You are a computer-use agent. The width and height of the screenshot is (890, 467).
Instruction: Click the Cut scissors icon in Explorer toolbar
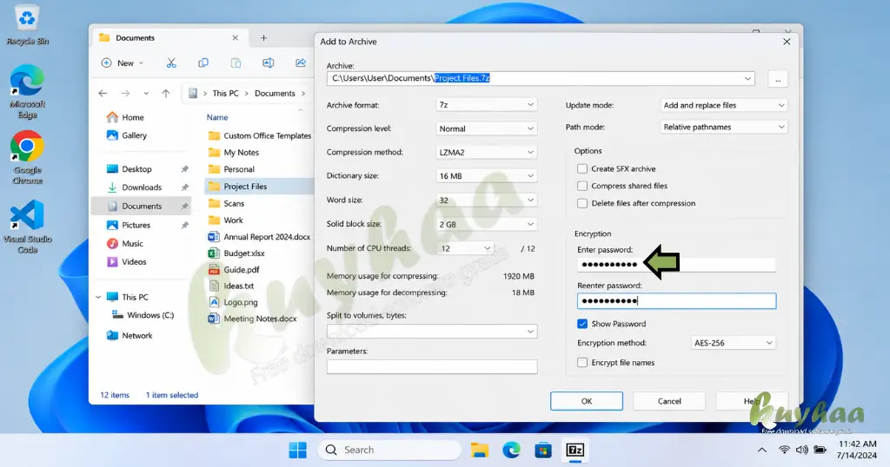pos(171,62)
